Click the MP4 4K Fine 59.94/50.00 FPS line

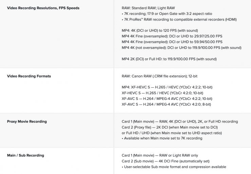[172, 42]
